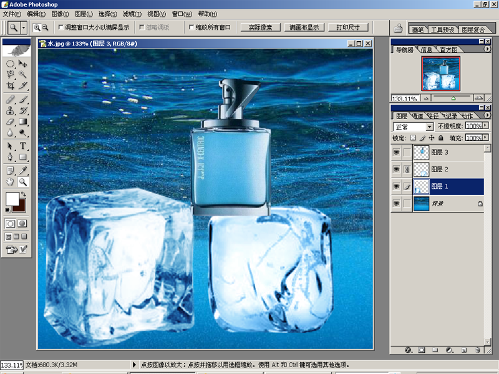Toggle link box for 图层 3
The image size is (499, 374).
[407, 152]
